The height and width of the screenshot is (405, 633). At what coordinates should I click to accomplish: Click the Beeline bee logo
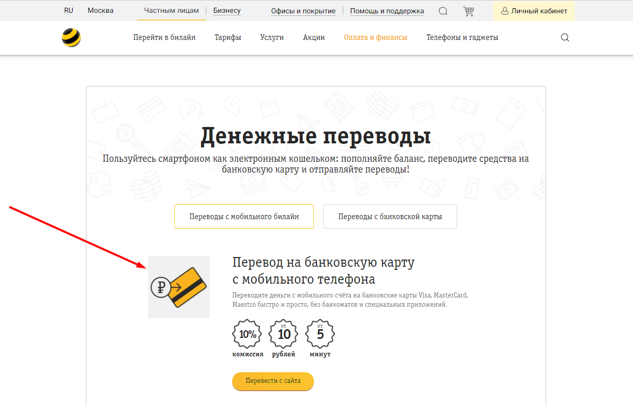coord(71,38)
